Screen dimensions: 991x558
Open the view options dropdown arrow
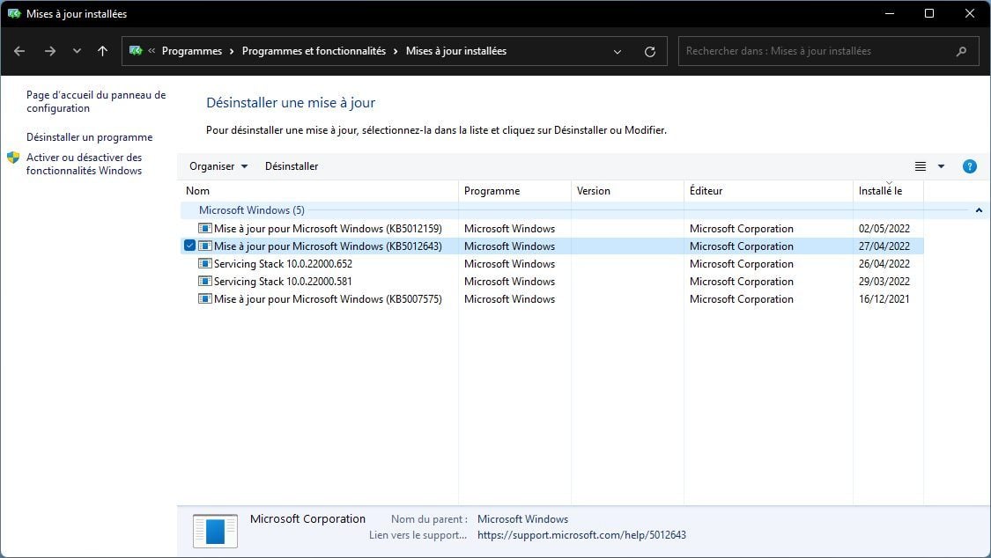pos(941,166)
